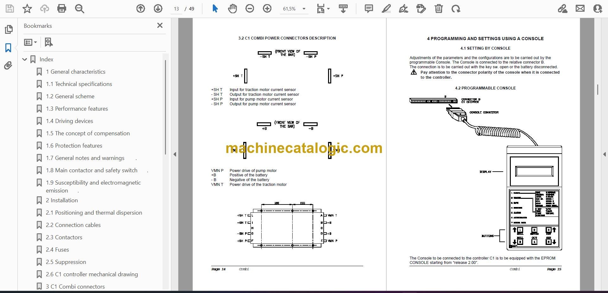Go to previous page arrow
608x293 pixels.
point(141,9)
